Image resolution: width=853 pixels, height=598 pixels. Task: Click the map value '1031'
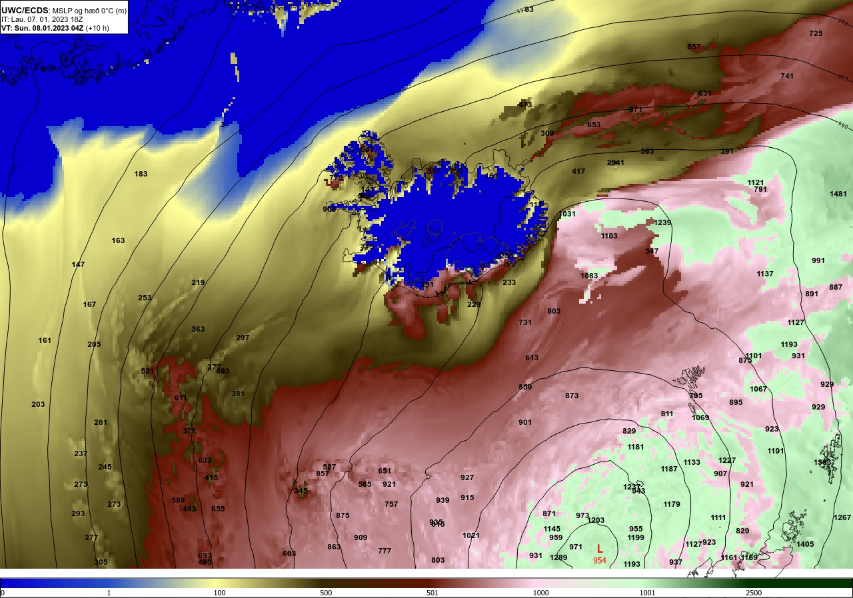tap(568, 214)
